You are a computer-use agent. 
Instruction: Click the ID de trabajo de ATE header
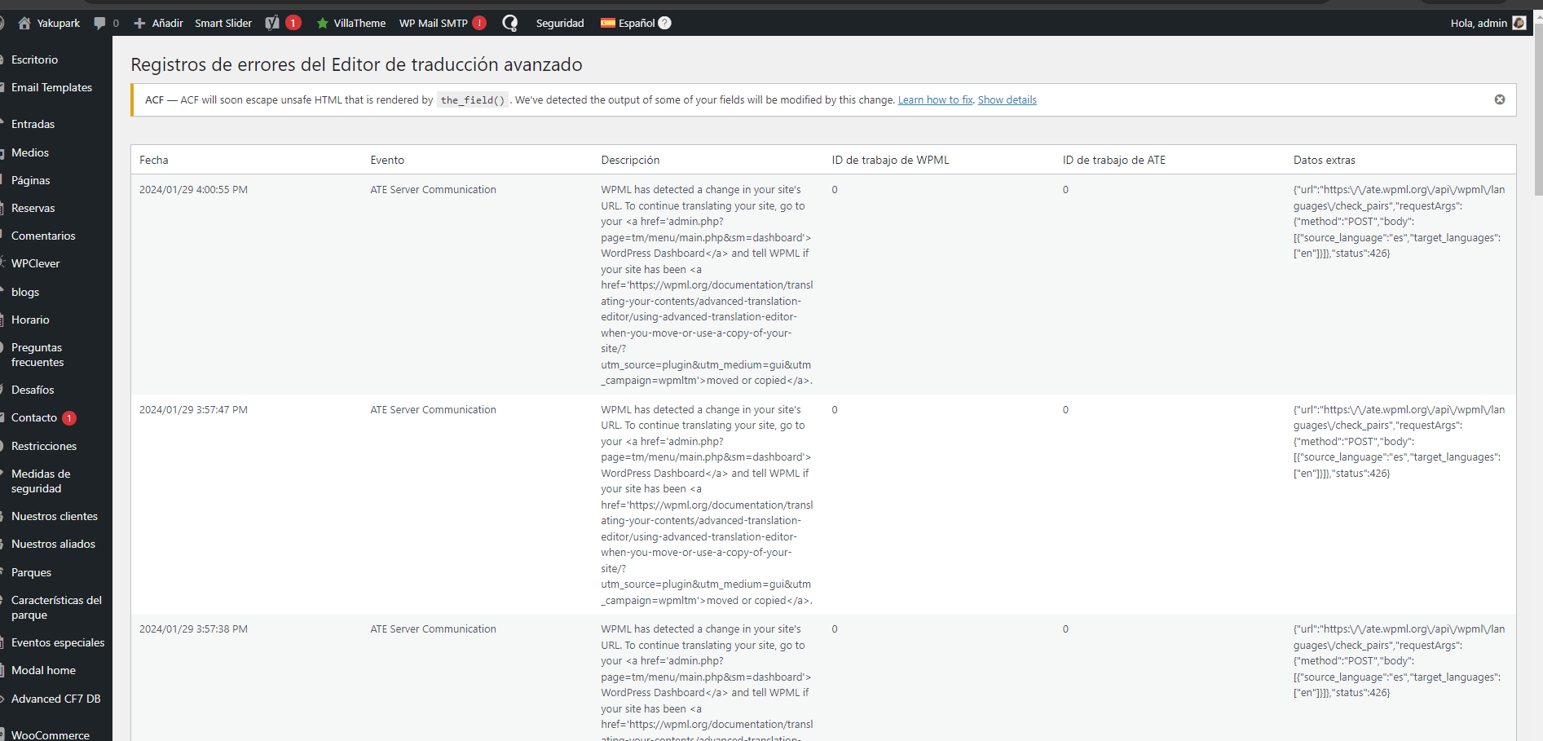tap(1113, 160)
